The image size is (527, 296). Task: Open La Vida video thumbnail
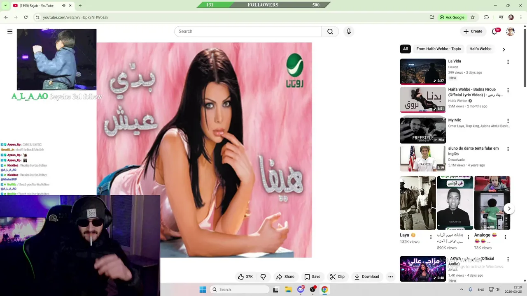coord(423,72)
